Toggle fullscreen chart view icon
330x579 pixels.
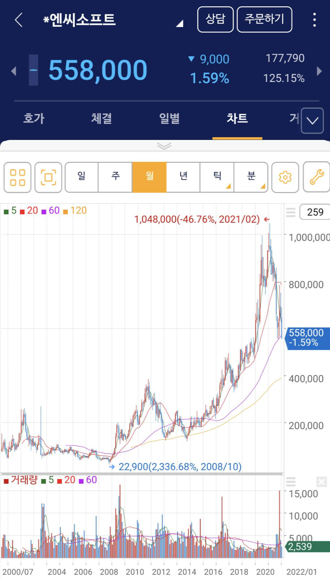(49, 177)
